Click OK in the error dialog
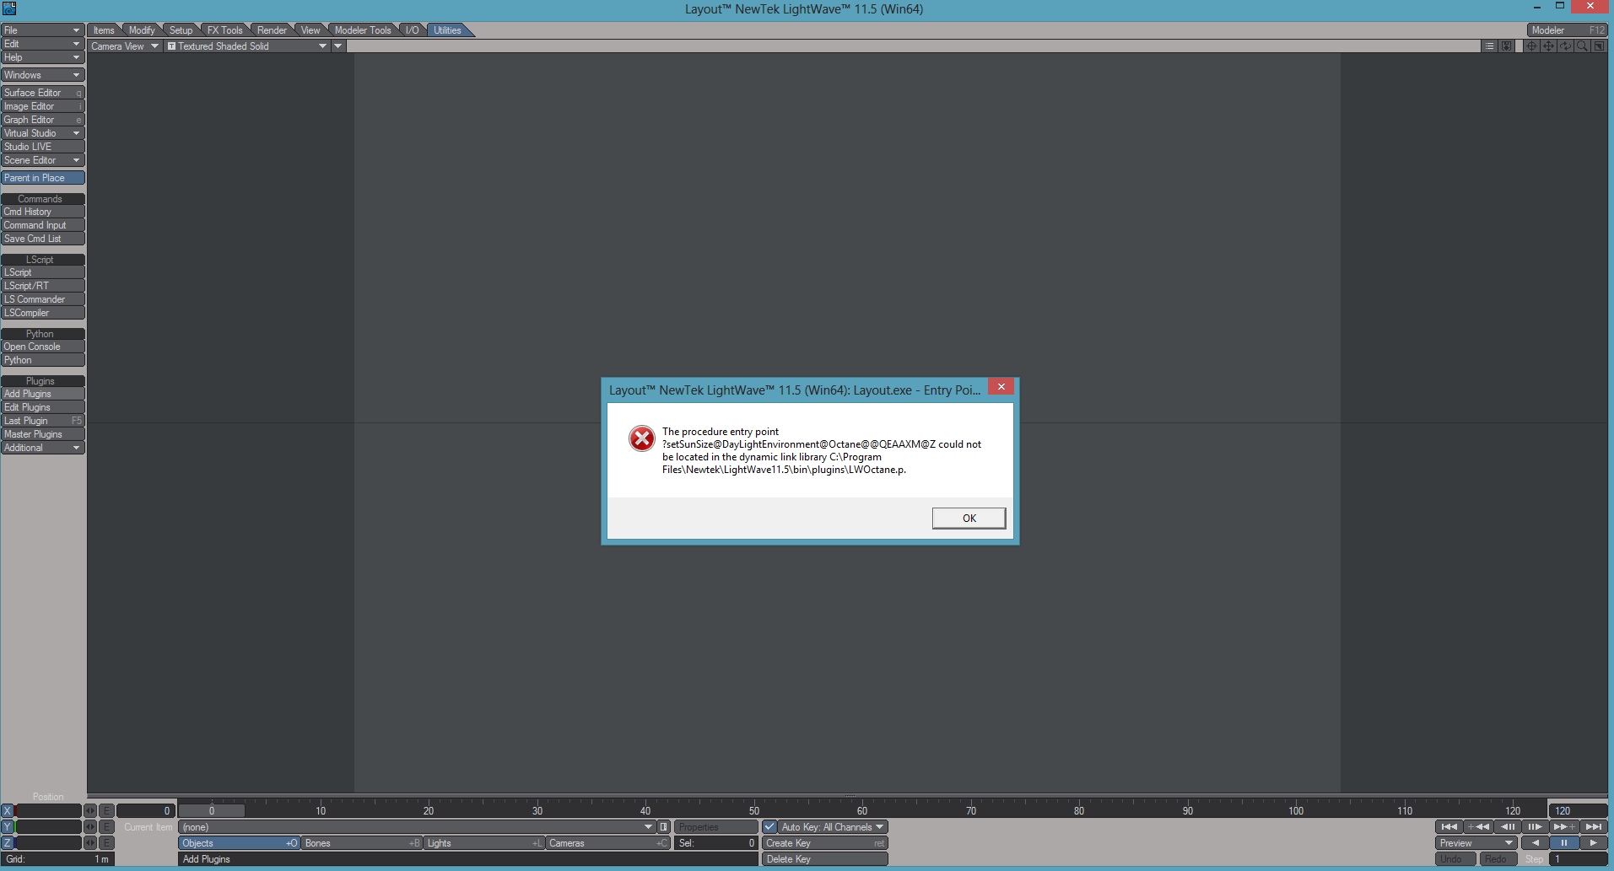 (x=969, y=519)
